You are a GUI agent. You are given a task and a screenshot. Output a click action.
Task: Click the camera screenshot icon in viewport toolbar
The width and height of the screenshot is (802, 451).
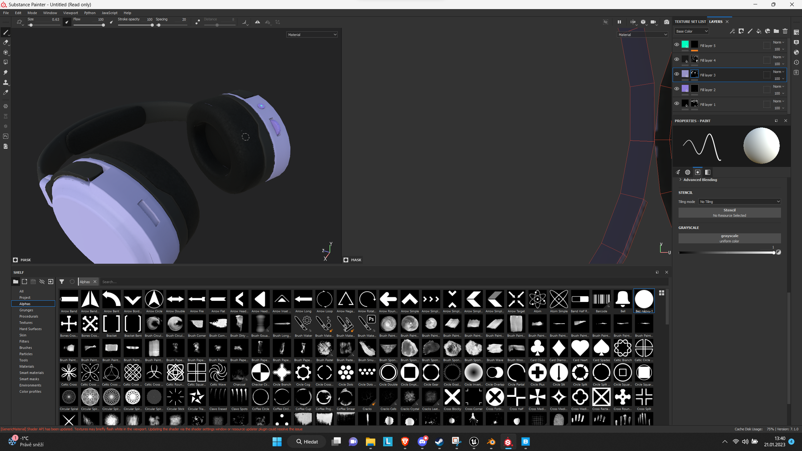[x=666, y=22]
